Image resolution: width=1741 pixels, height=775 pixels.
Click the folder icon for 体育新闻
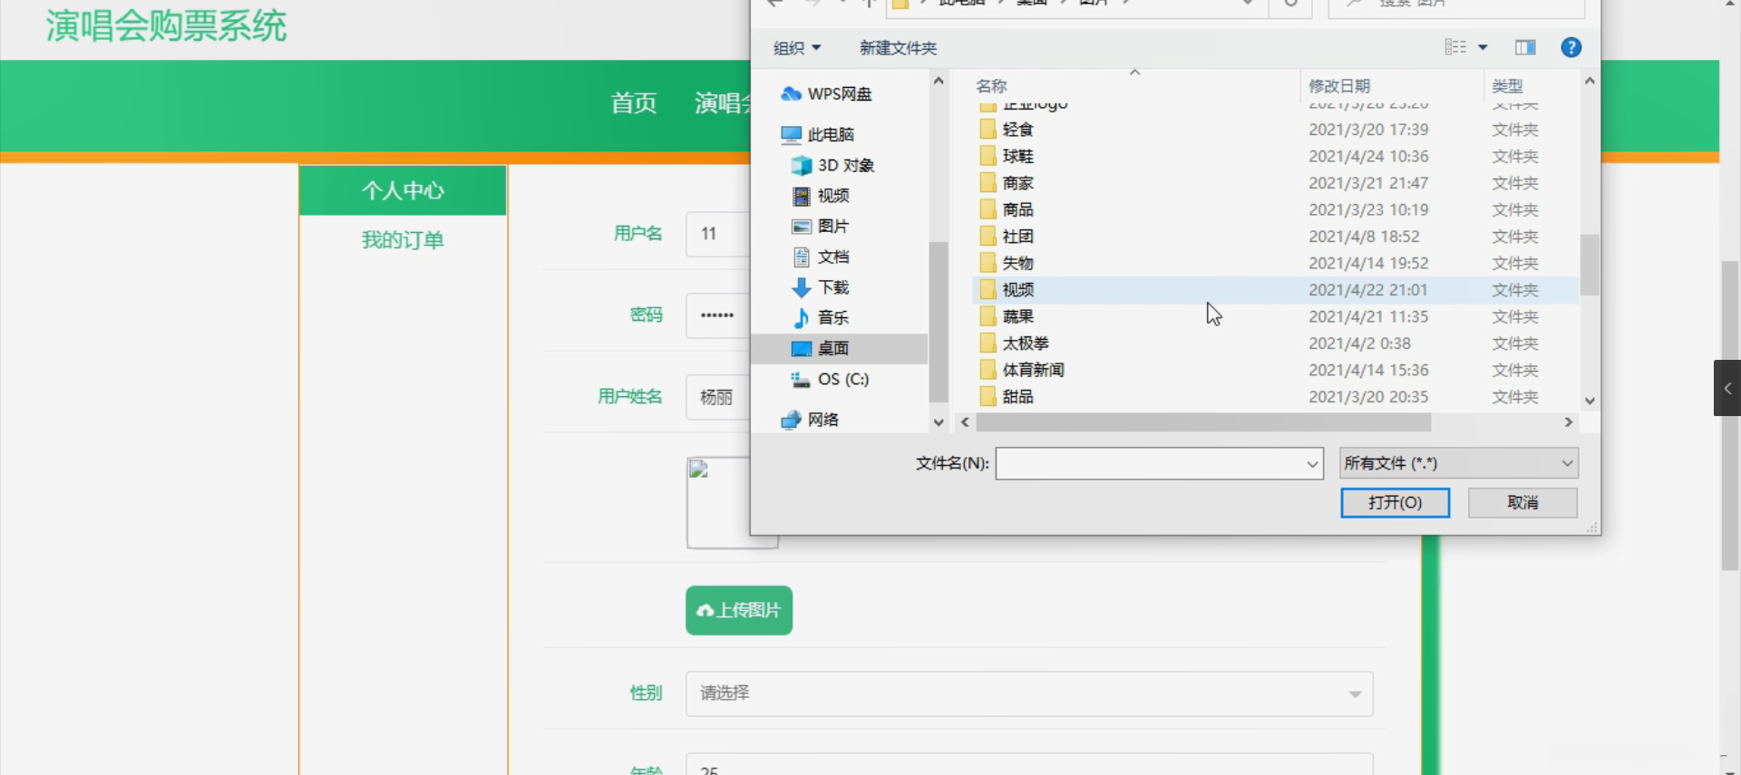point(988,370)
